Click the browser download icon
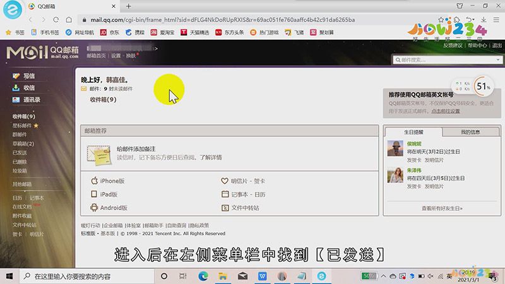 tap(484, 20)
